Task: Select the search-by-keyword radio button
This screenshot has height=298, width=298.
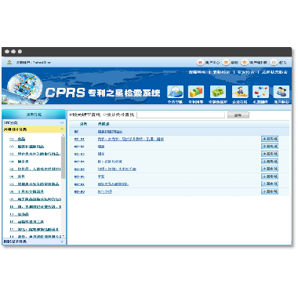Action: coord(71,114)
